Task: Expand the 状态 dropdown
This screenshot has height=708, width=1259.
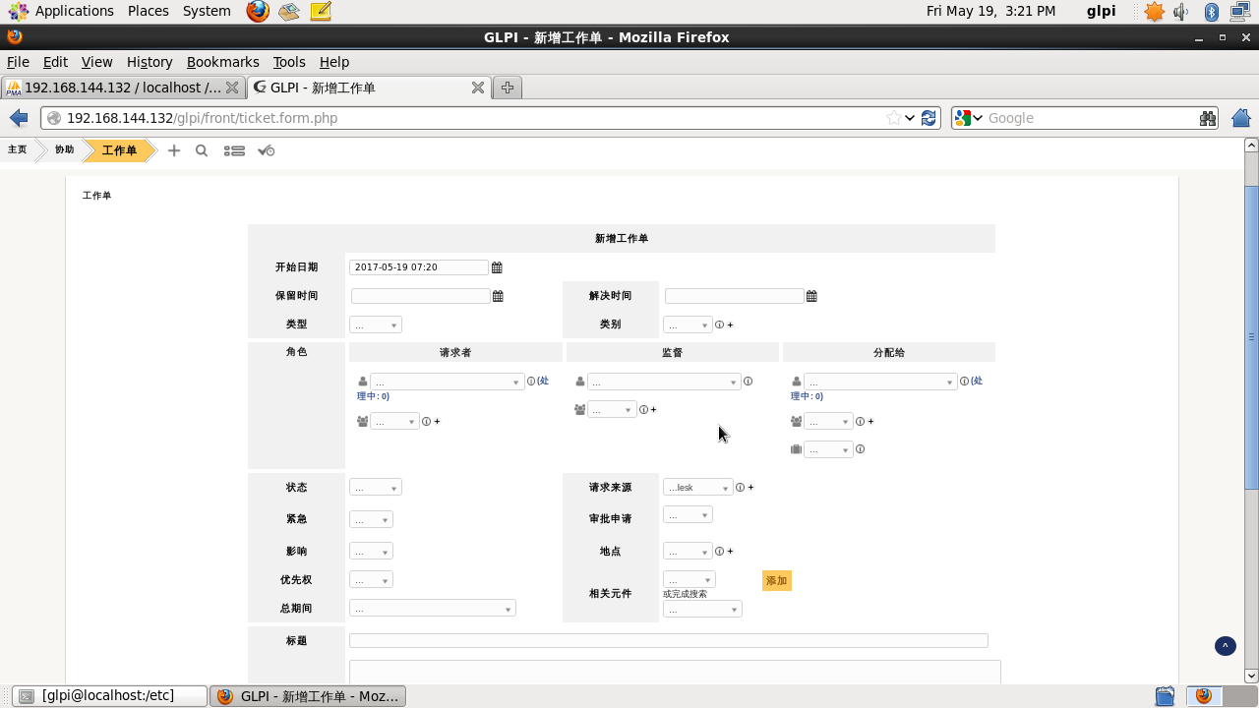Action: pos(376,488)
